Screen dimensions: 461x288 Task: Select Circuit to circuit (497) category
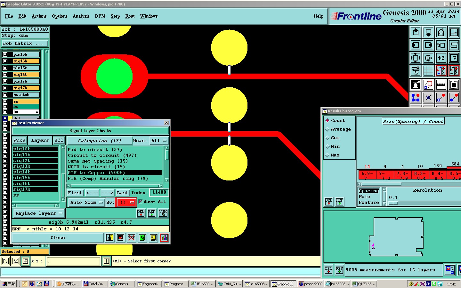(102, 156)
